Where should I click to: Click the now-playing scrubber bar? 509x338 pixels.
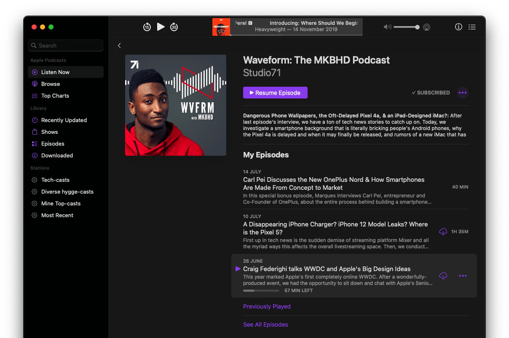(x=297, y=35)
